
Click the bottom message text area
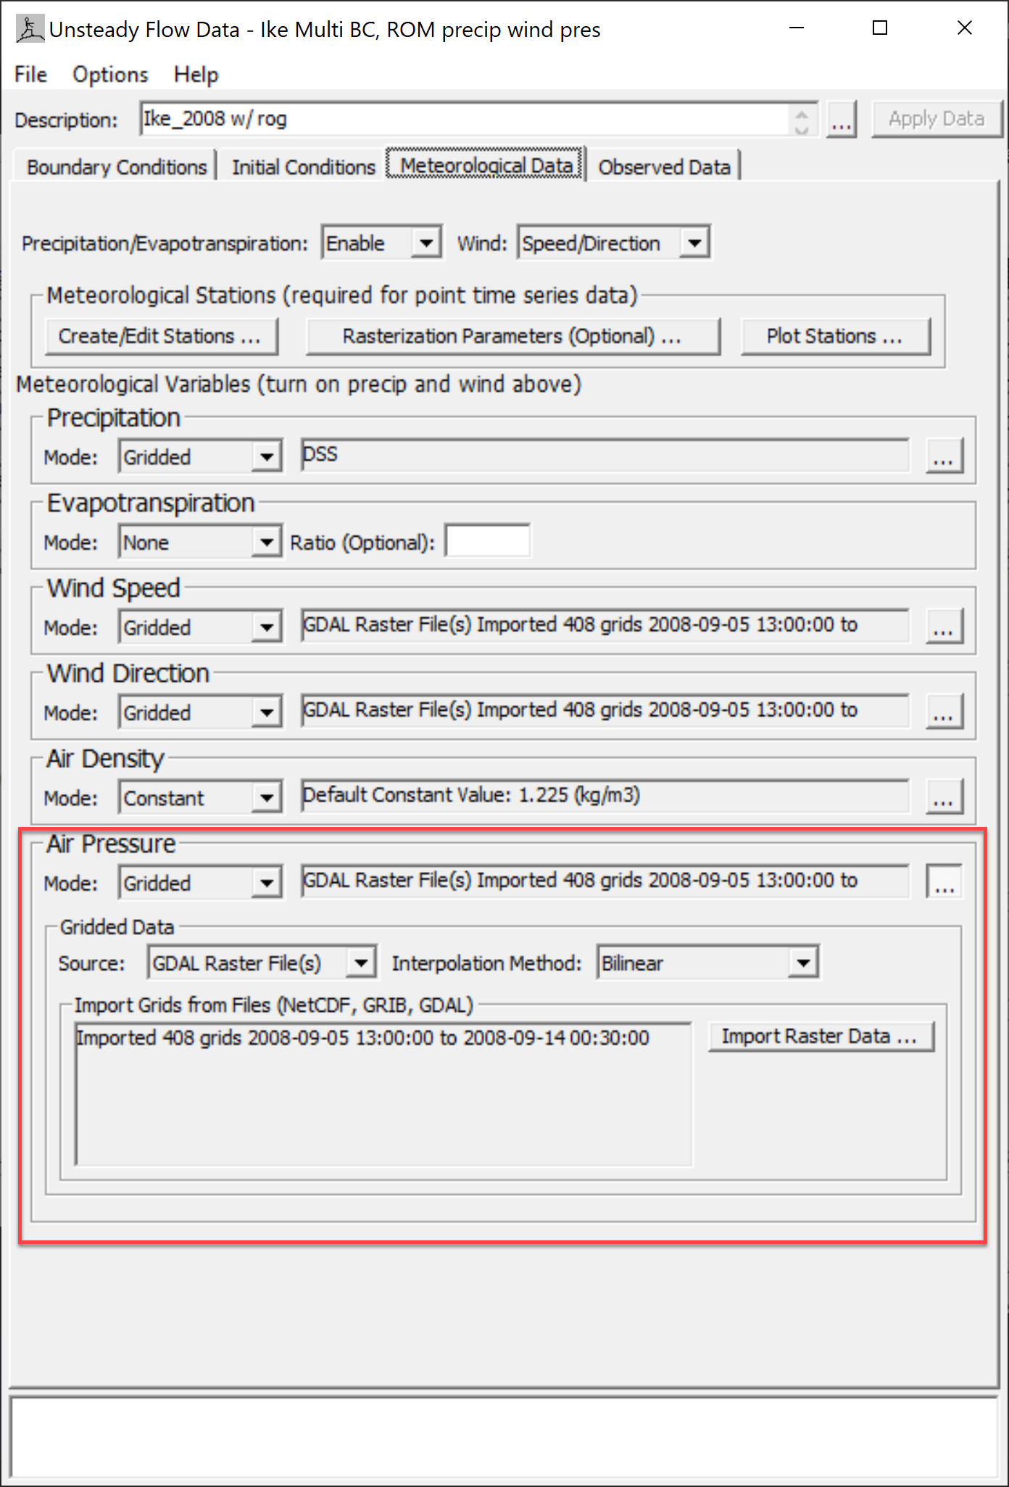(504, 1438)
